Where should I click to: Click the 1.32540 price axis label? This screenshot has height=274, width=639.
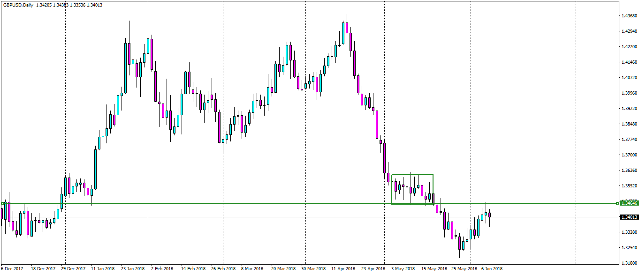coord(629,248)
